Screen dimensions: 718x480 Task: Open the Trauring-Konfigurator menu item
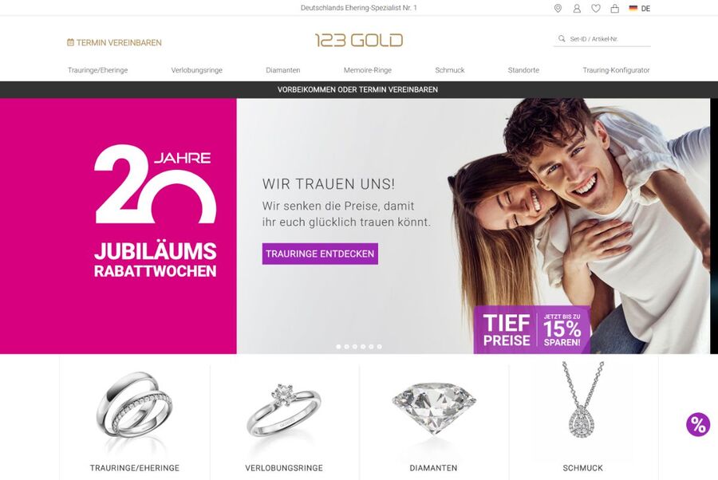616,70
